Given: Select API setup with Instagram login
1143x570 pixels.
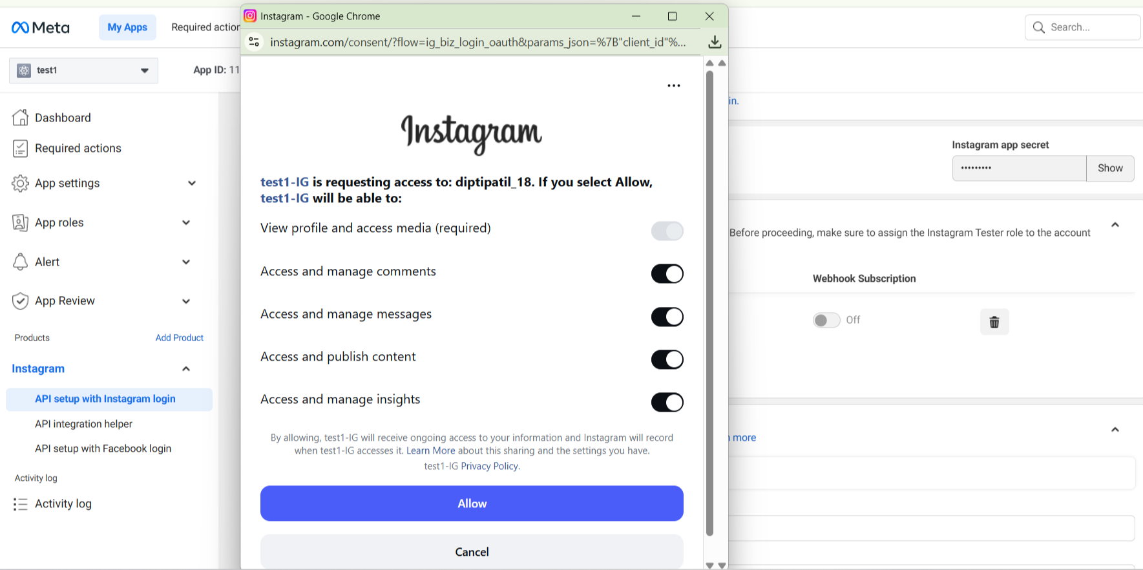Looking at the screenshot, I should pyautogui.click(x=109, y=399).
